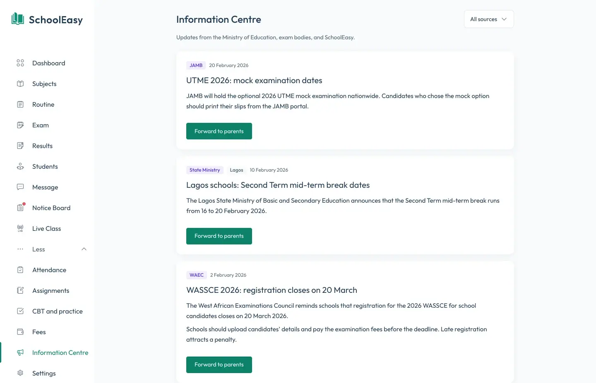Open the 'UTME 2026: mock examination dates' title
This screenshot has height=383, width=596.
(254, 80)
